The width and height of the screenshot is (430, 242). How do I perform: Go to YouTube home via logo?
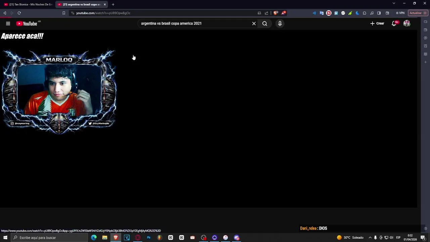pyautogui.click(x=27, y=24)
